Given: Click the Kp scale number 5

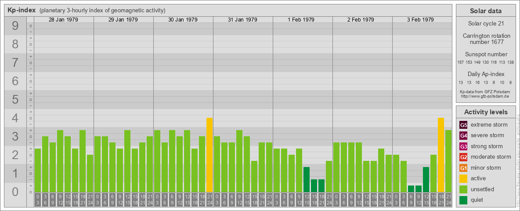Looking at the screenshot, I should coord(15,99).
